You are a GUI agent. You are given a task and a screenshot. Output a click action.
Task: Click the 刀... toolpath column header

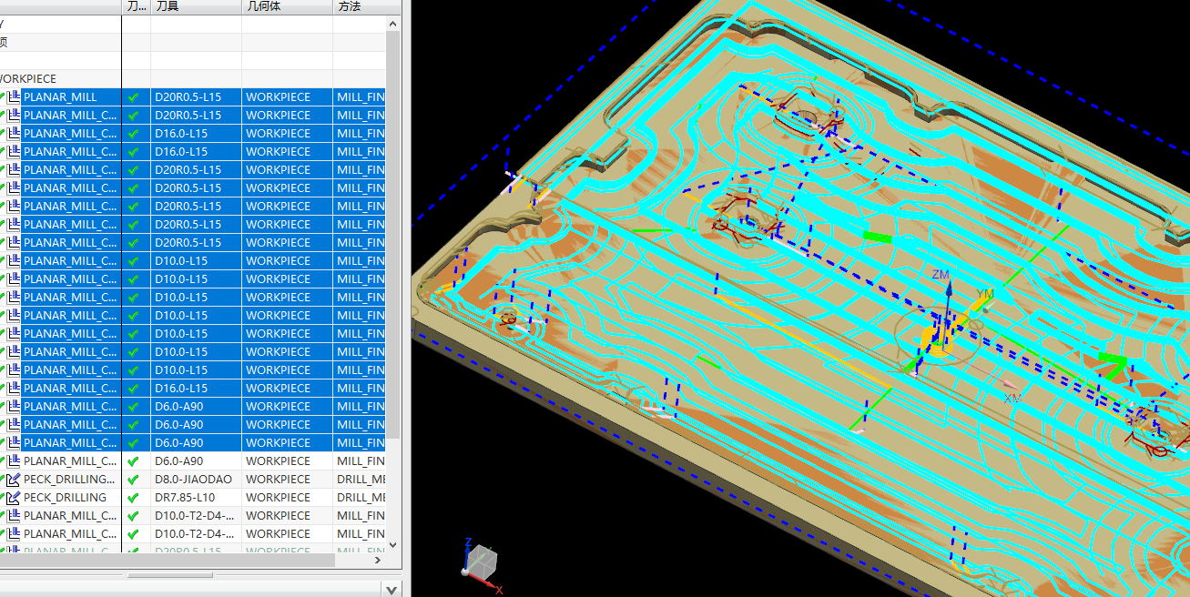coord(136,6)
